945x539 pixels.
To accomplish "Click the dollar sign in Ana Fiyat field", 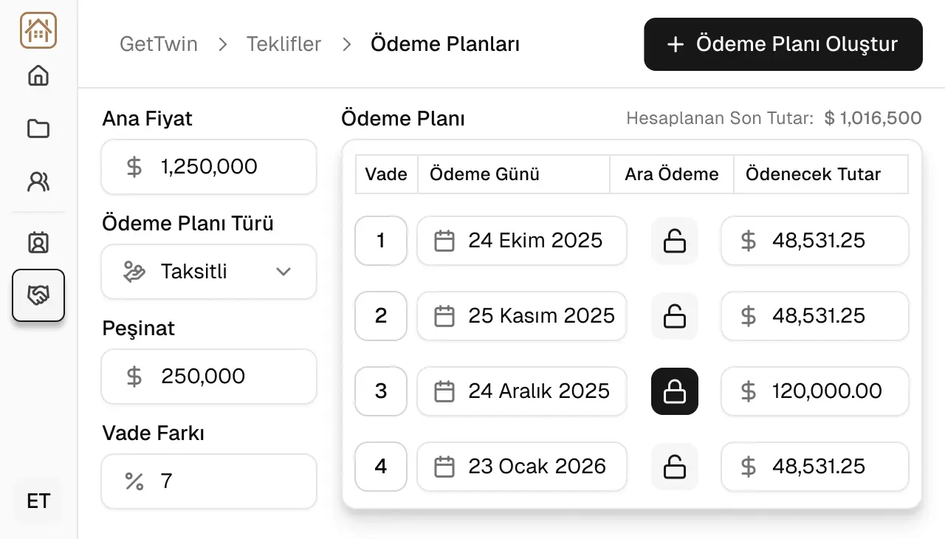I will (133, 167).
